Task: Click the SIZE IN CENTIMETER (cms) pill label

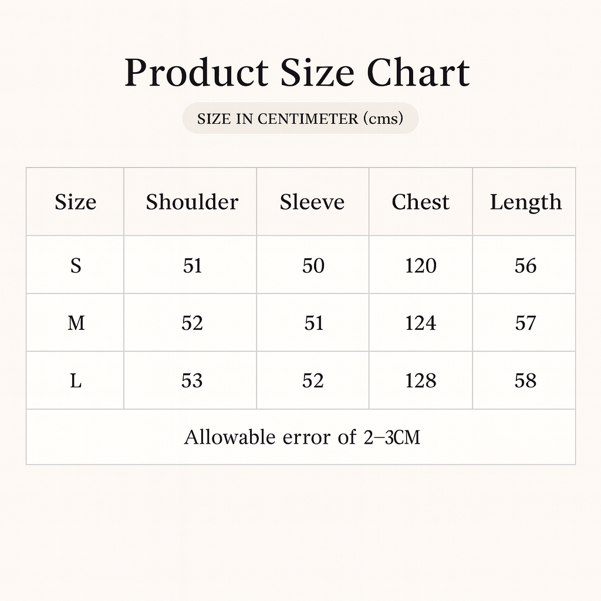Action: click(x=300, y=119)
